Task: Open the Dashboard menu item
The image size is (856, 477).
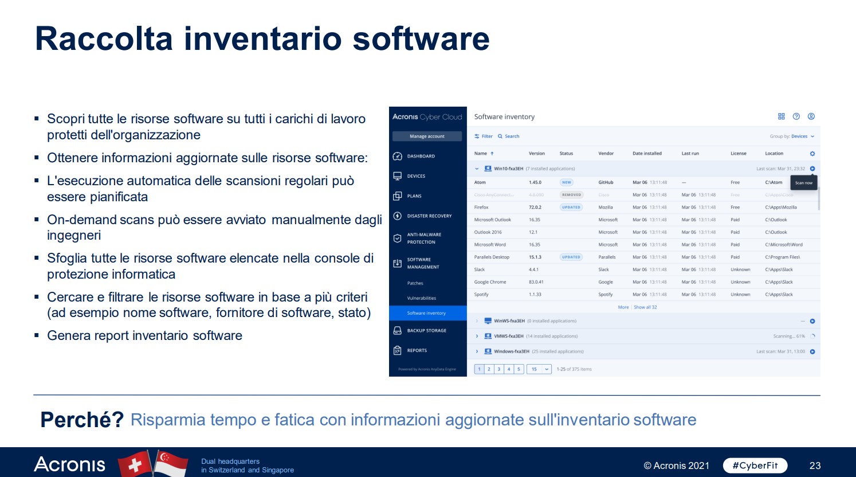Action: [421, 156]
